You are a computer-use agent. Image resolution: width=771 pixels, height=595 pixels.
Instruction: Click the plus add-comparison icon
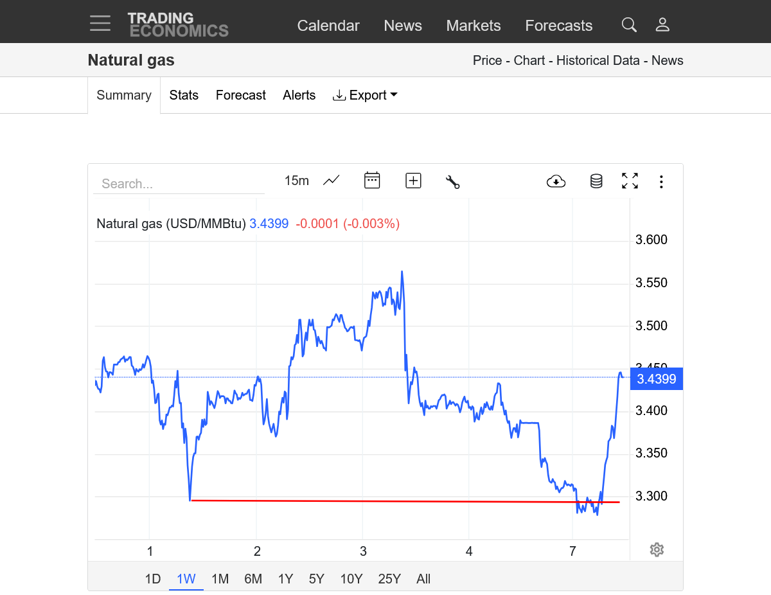pyautogui.click(x=413, y=181)
